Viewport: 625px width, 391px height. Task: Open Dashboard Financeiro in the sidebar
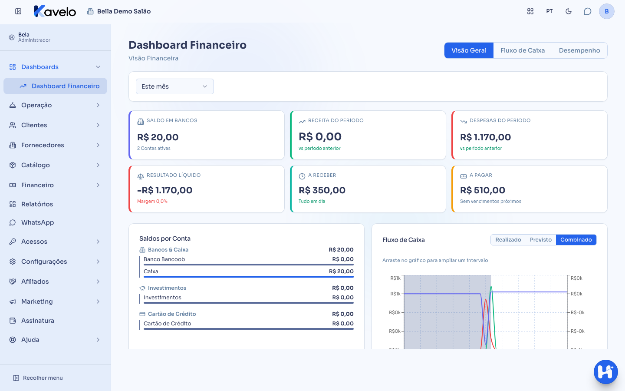[55, 86]
